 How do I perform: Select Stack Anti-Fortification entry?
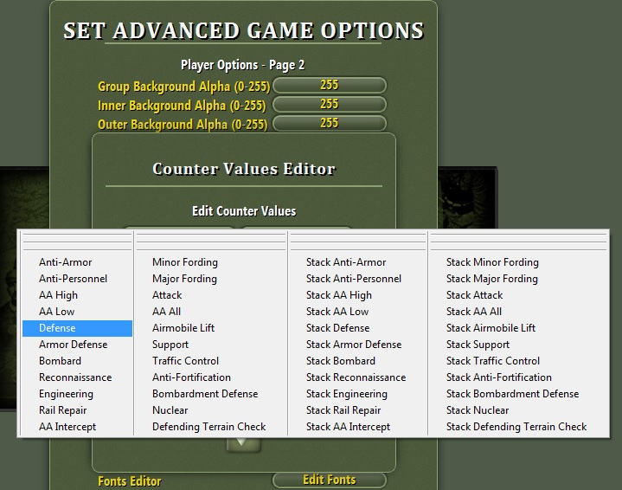pos(518,377)
